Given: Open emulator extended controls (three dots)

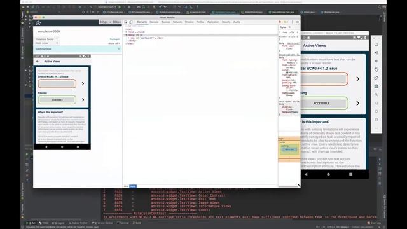Looking at the screenshot, I should 376,128.
